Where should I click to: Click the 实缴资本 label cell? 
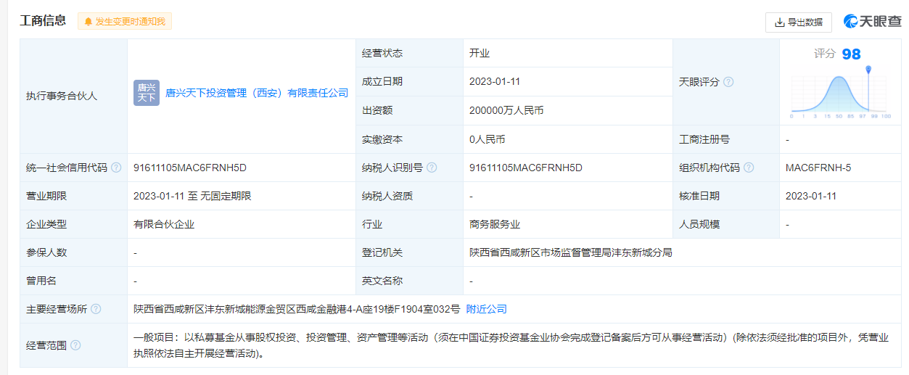[410, 139]
